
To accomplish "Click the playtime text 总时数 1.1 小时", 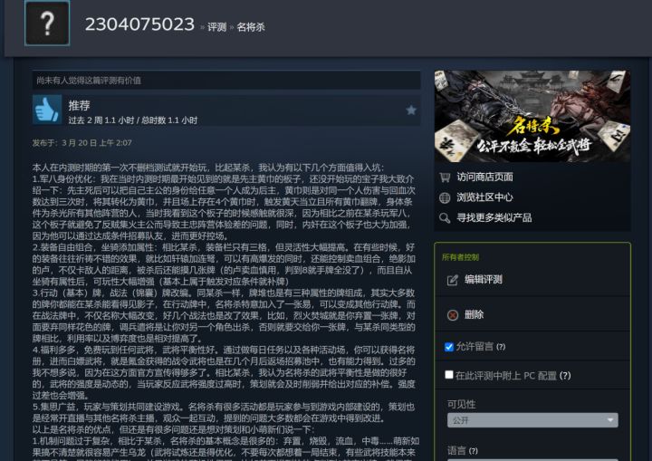I will (x=169, y=120).
